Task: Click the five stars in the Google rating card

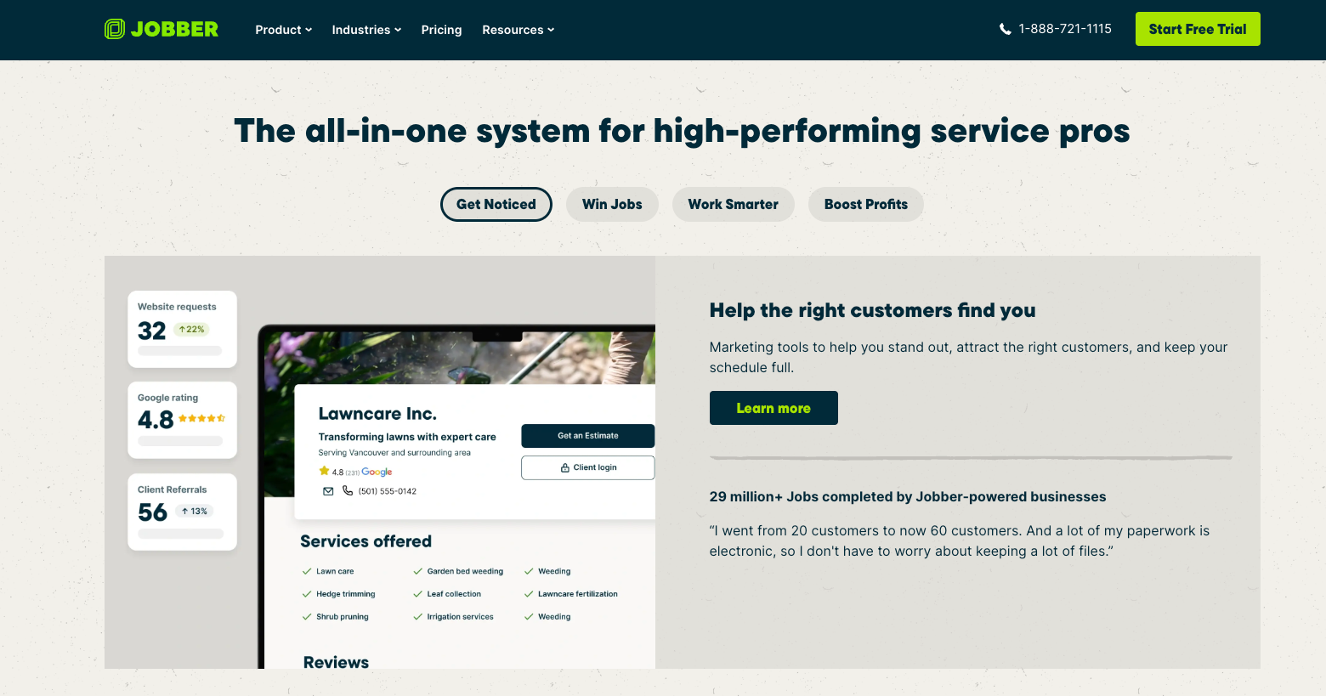Action: pos(202,418)
